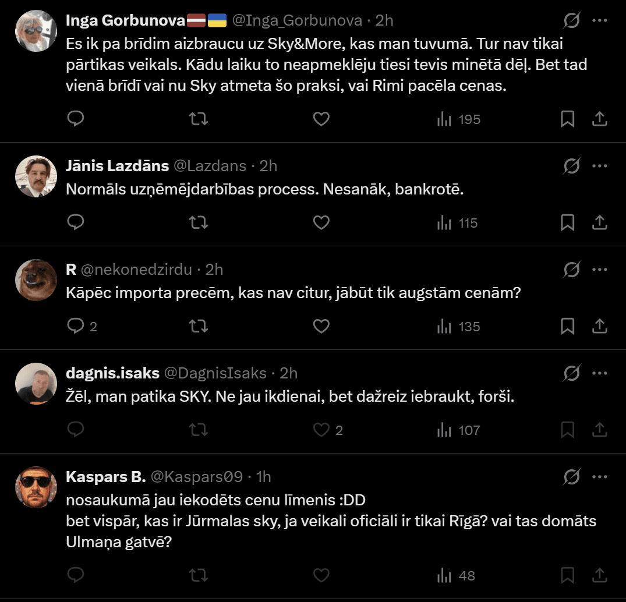Like dagnis.isaks' post about SKY

pyautogui.click(x=321, y=430)
